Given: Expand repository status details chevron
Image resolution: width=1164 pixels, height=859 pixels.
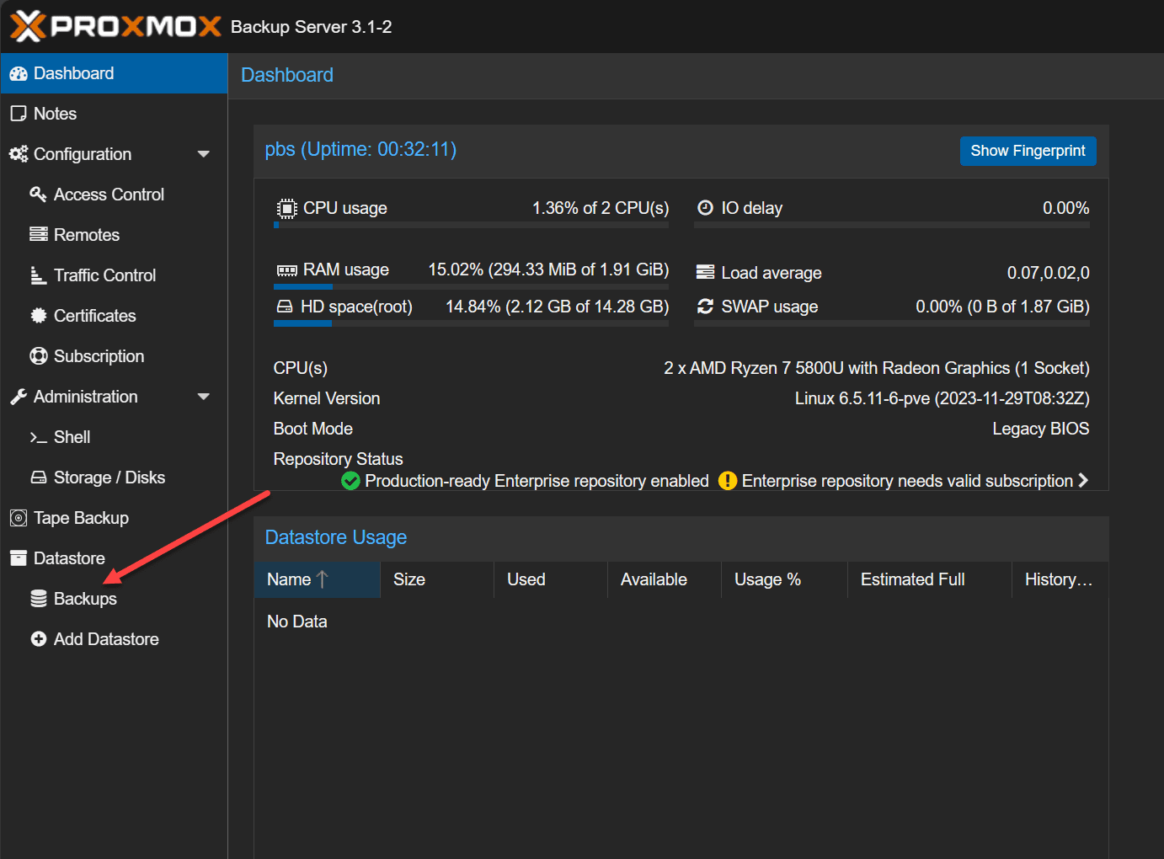Looking at the screenshot, I should (1083, 480).
